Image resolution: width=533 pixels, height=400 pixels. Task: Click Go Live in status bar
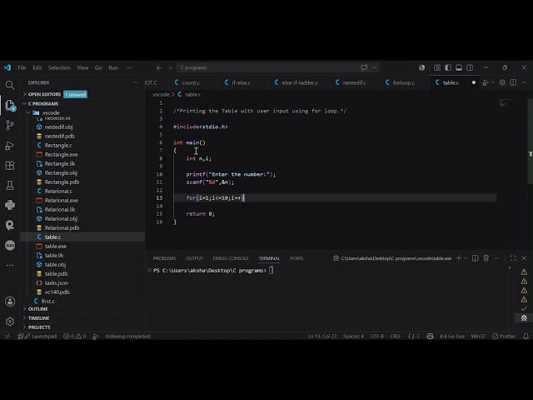click(452, 336)
